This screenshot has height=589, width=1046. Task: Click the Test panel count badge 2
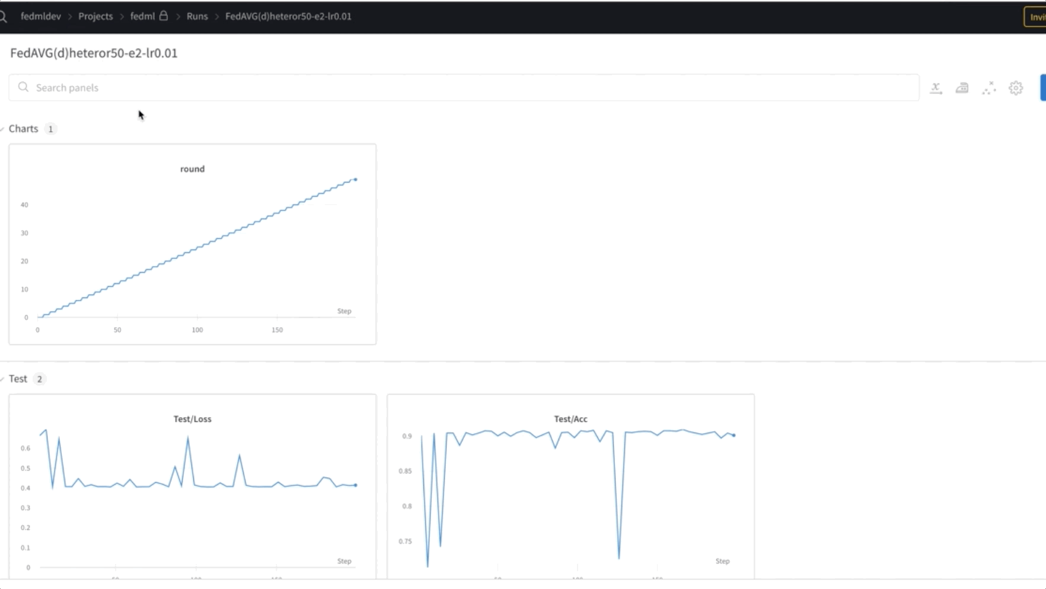(x=40, y=379)
